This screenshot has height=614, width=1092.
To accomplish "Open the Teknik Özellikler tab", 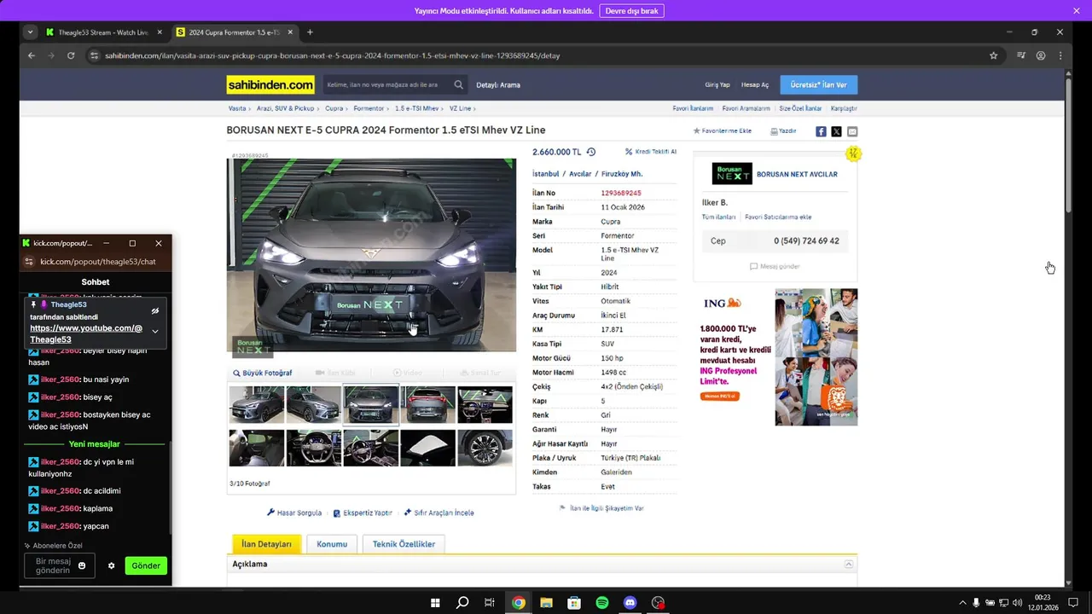I will [404, 544].
